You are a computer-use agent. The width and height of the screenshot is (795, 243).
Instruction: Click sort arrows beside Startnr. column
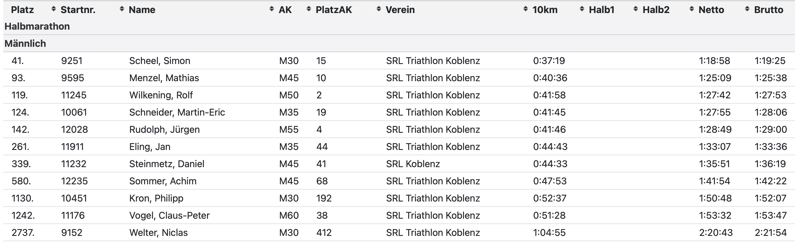coord(122,9)
